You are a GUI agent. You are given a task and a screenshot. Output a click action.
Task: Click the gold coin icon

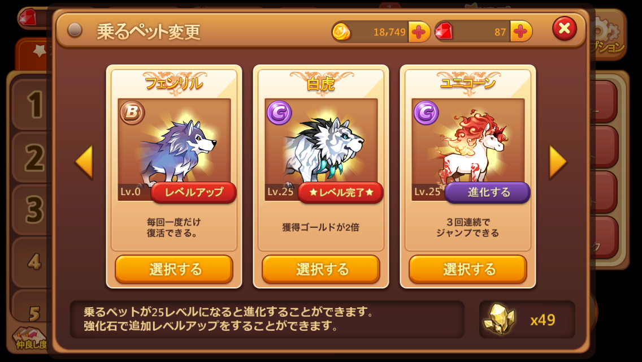tap(341, 32)
